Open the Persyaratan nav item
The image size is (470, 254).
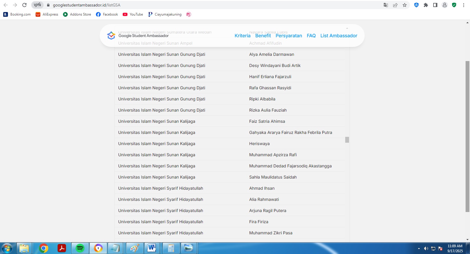tap(289, 36)
